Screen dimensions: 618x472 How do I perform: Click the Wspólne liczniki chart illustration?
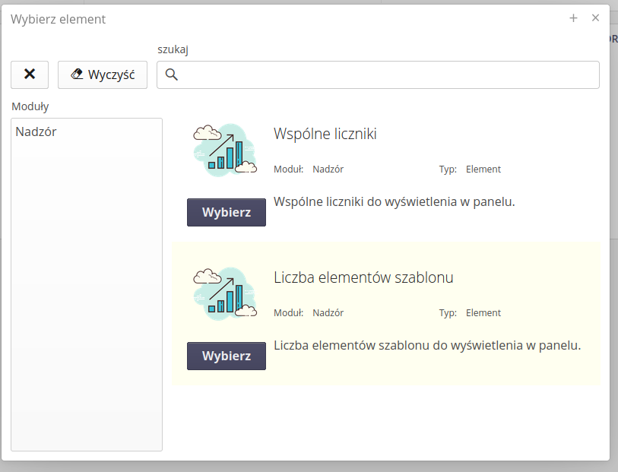click(226, 150)
